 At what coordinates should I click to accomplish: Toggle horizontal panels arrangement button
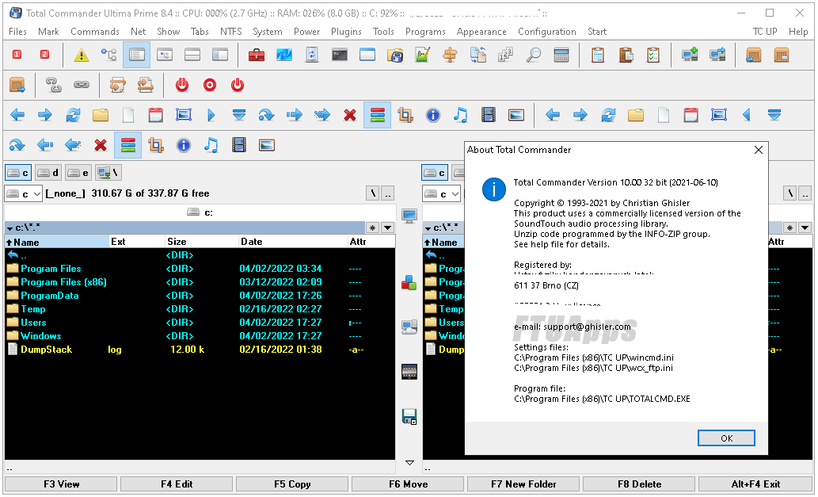coord(192,55)
